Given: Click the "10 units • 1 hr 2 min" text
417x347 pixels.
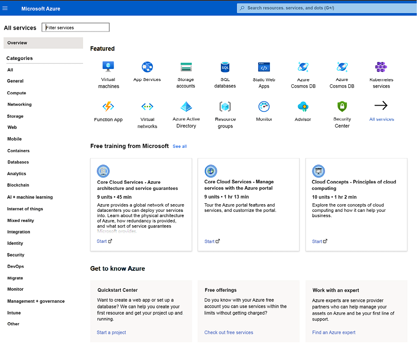Looking at the screenshot, I should click(334, 197).
